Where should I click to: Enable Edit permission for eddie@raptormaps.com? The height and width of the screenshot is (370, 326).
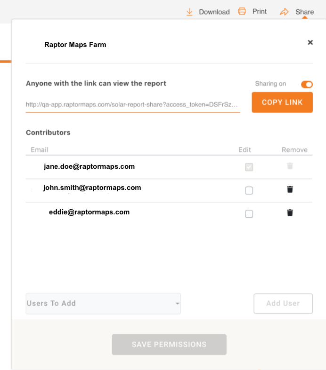pos(249,214)
